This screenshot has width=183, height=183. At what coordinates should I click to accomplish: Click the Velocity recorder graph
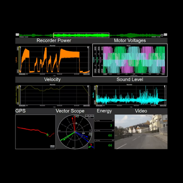tap(55, 95)
